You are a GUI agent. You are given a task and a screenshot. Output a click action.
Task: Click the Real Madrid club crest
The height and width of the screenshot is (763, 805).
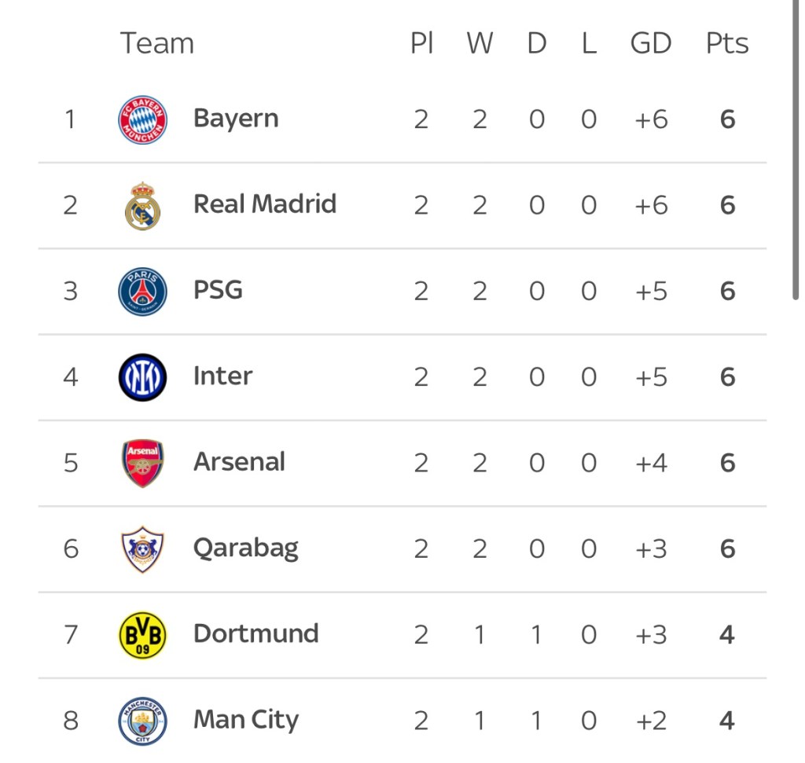[142, 205]
